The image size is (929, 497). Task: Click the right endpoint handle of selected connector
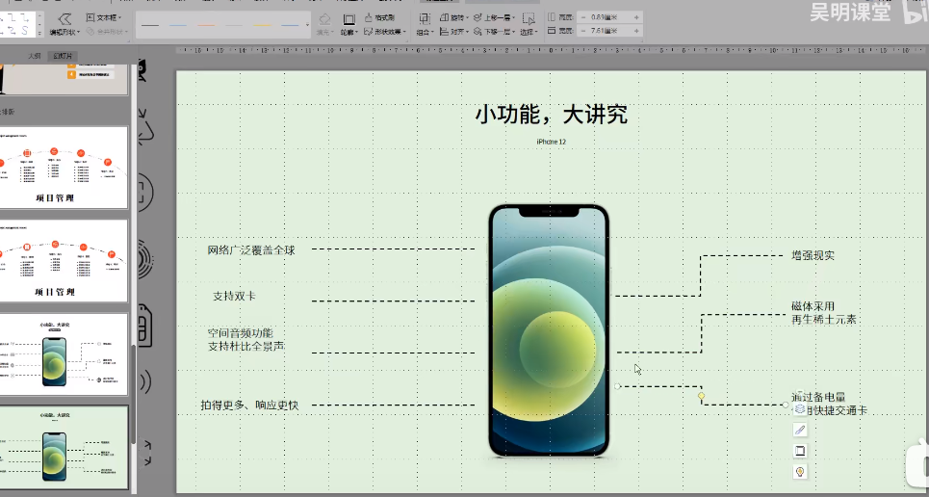tap(786, 405)
